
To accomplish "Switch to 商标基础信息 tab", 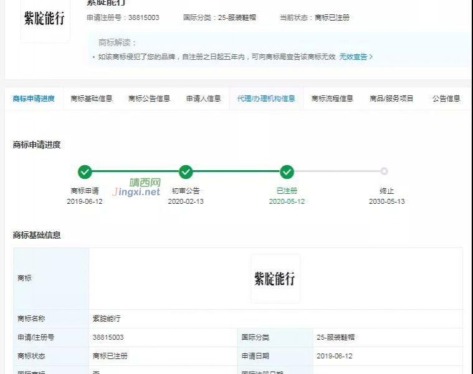I will click(x=92, y=98).
